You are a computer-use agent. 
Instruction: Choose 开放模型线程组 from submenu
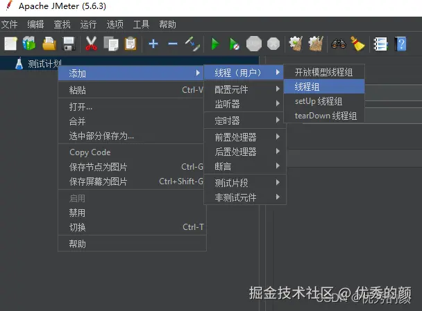click(324, 72)
